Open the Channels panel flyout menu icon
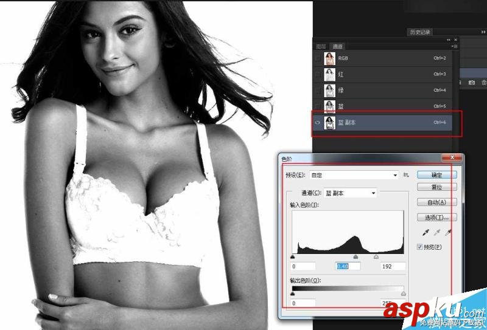 (x=454, y=47)
